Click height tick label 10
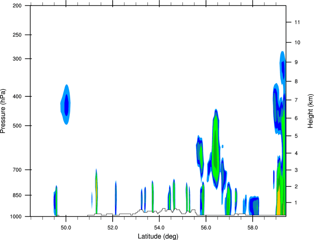This screenshot has height=240, width=314. pos(297,42)
